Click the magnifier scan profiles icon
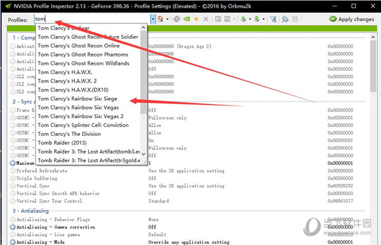The width and height of the screenshot is (381, 245). (285, 19)
